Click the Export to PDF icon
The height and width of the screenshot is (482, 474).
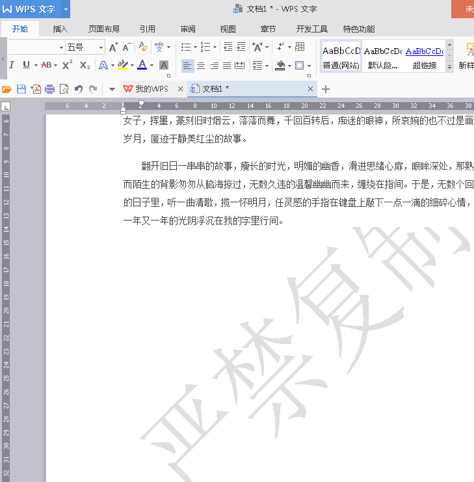tap(36, 89)
